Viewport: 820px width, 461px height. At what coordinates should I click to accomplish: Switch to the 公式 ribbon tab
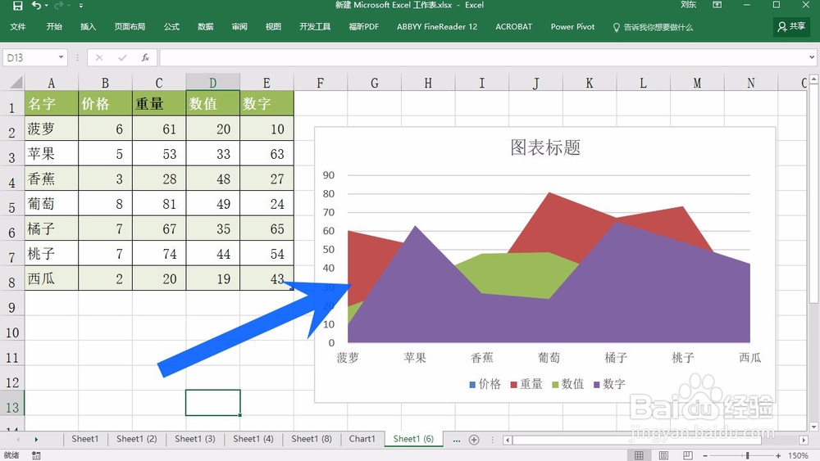(x=171, y=27)
